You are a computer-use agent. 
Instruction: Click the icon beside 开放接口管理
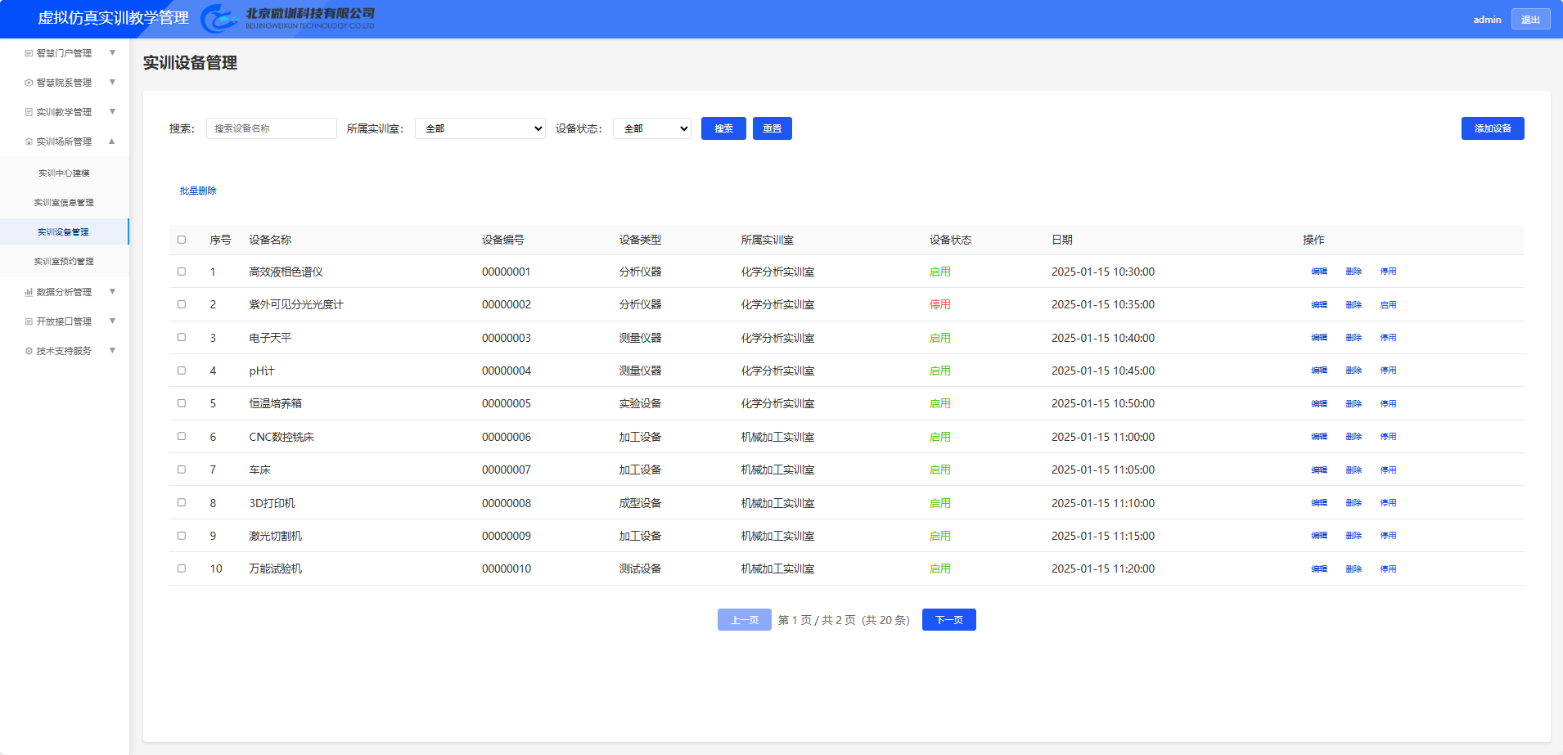pyautogui.click(x=29, y=321)
